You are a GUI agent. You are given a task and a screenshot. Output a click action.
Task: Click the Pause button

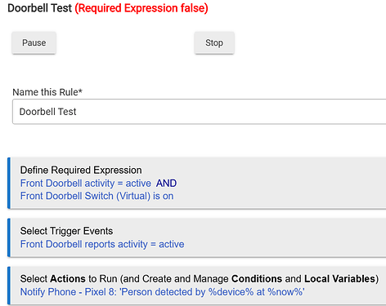34,42
